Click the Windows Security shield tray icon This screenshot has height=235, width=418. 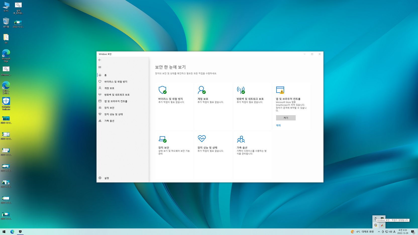pyautogui.click(x=376, y=225)
